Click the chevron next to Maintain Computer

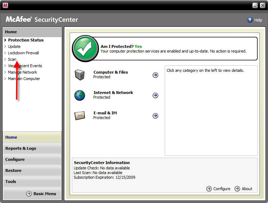pos(5,79)
